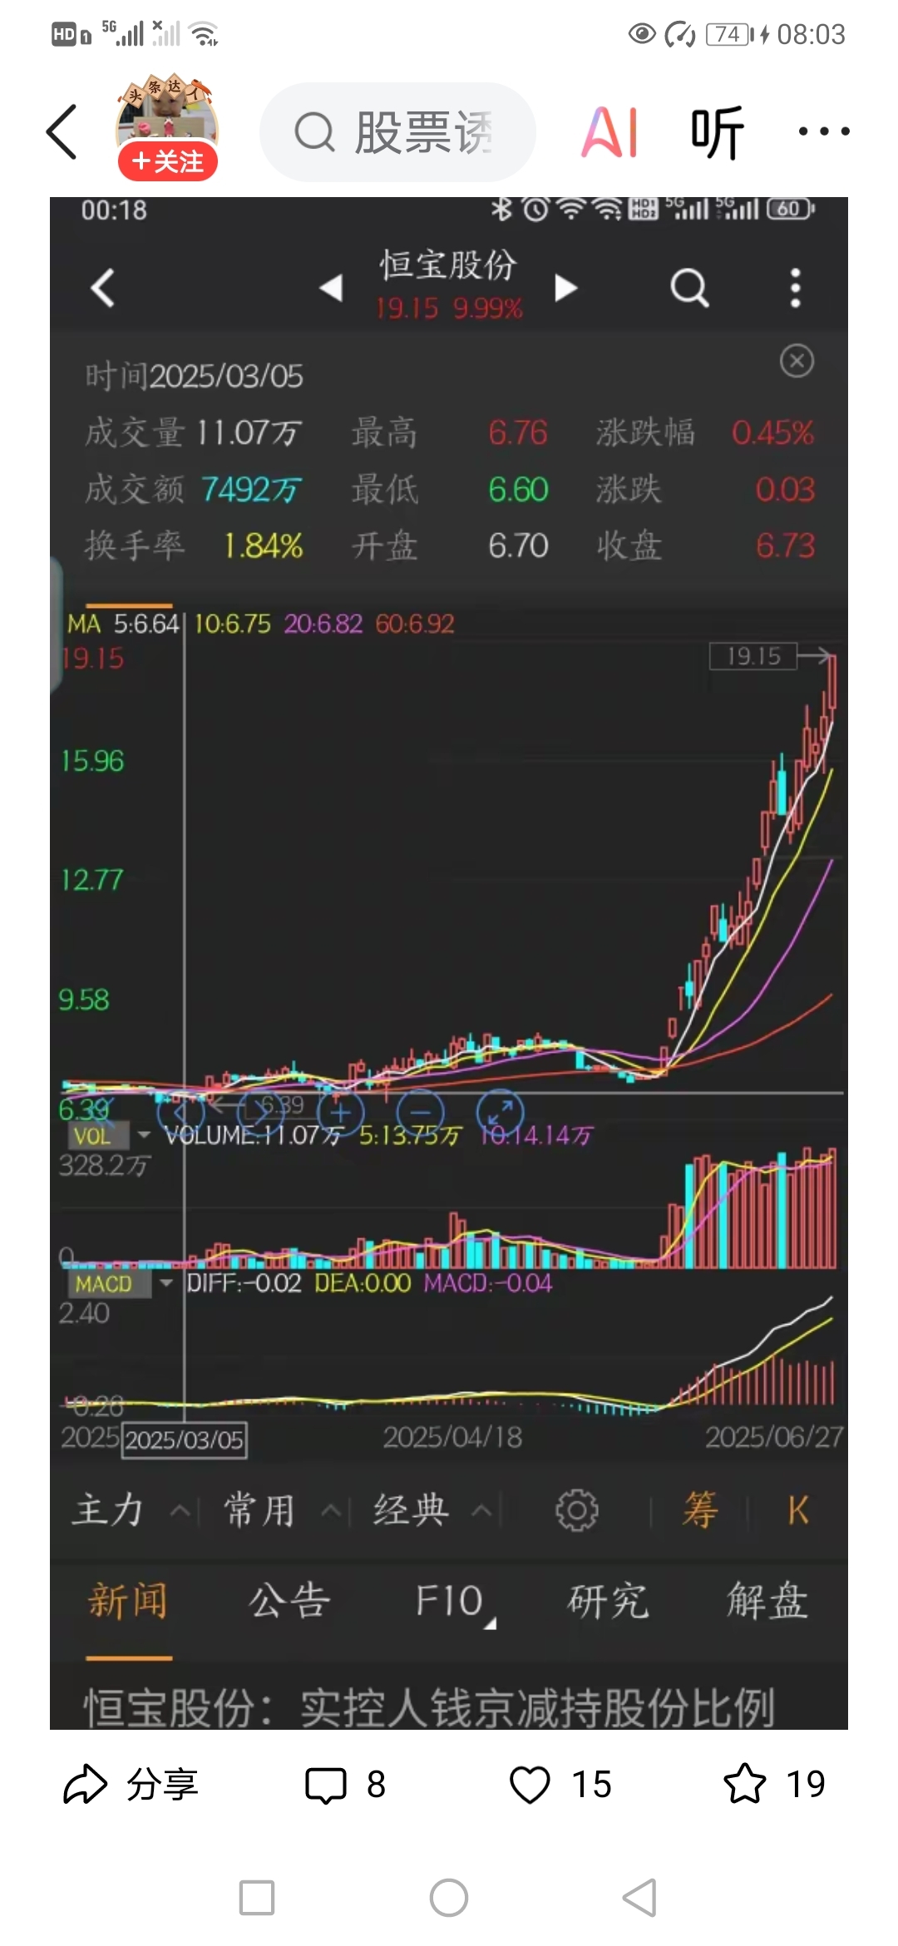Move crosshair right with the chart arrow
Screen dimensions: 898x1946
pos(260,1111)
